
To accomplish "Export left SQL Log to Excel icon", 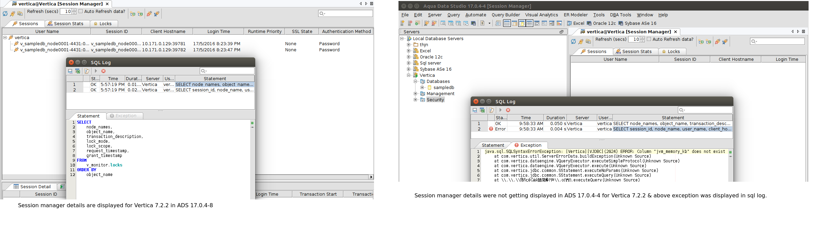I will pyautogui.click(x=78, y=71).
